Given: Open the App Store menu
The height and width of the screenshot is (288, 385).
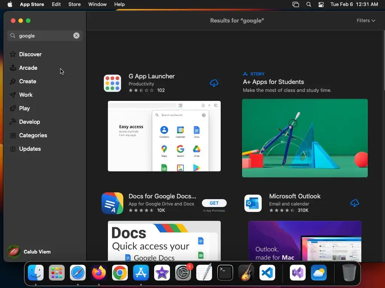Looking at the screenshot, I should (32, 4).
